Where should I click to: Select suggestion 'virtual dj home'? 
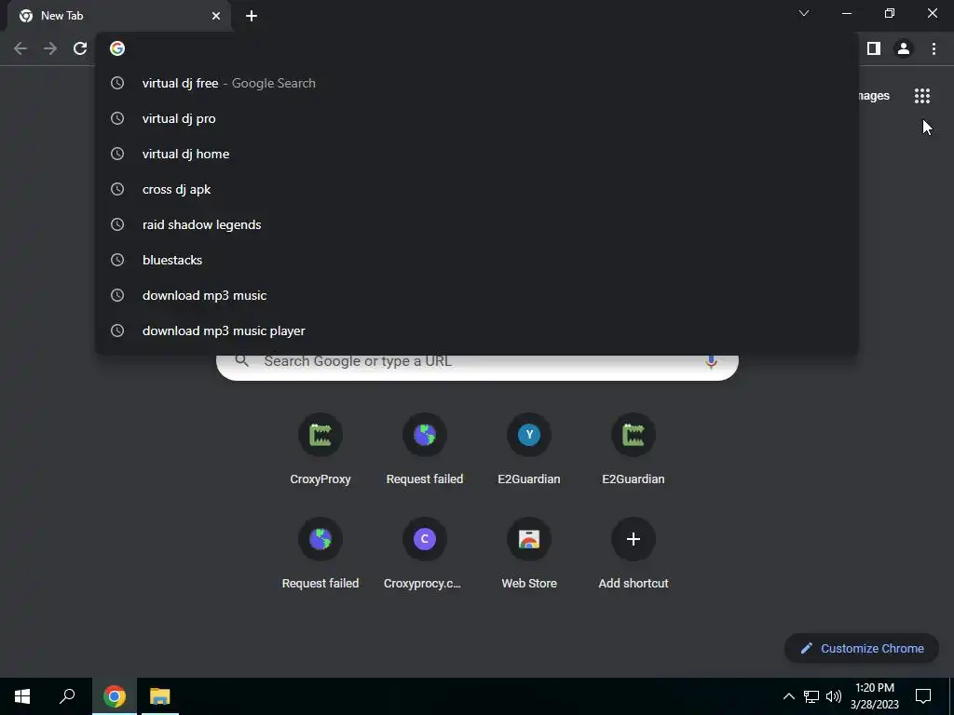tap(477, 154)
